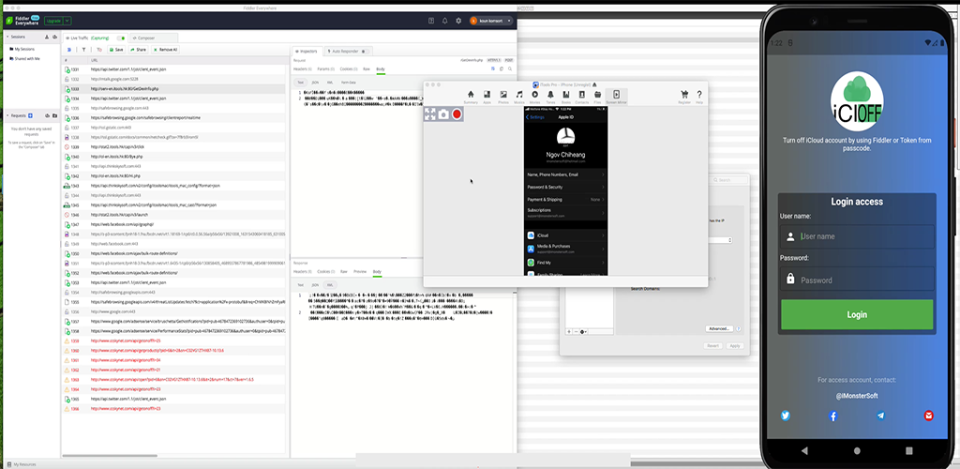Toggle the Live Traffic capturing switch
960x469 pixels.
121,38
